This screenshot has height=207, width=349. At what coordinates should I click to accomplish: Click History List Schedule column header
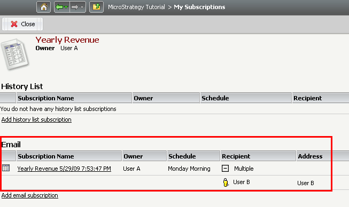(x=246, y=98)
